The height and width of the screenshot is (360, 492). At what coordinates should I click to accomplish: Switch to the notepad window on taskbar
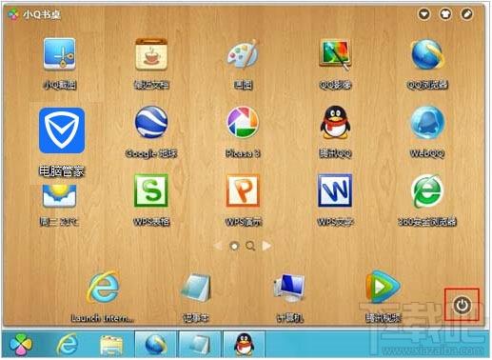pyautogui.click(x=200, y=344)
